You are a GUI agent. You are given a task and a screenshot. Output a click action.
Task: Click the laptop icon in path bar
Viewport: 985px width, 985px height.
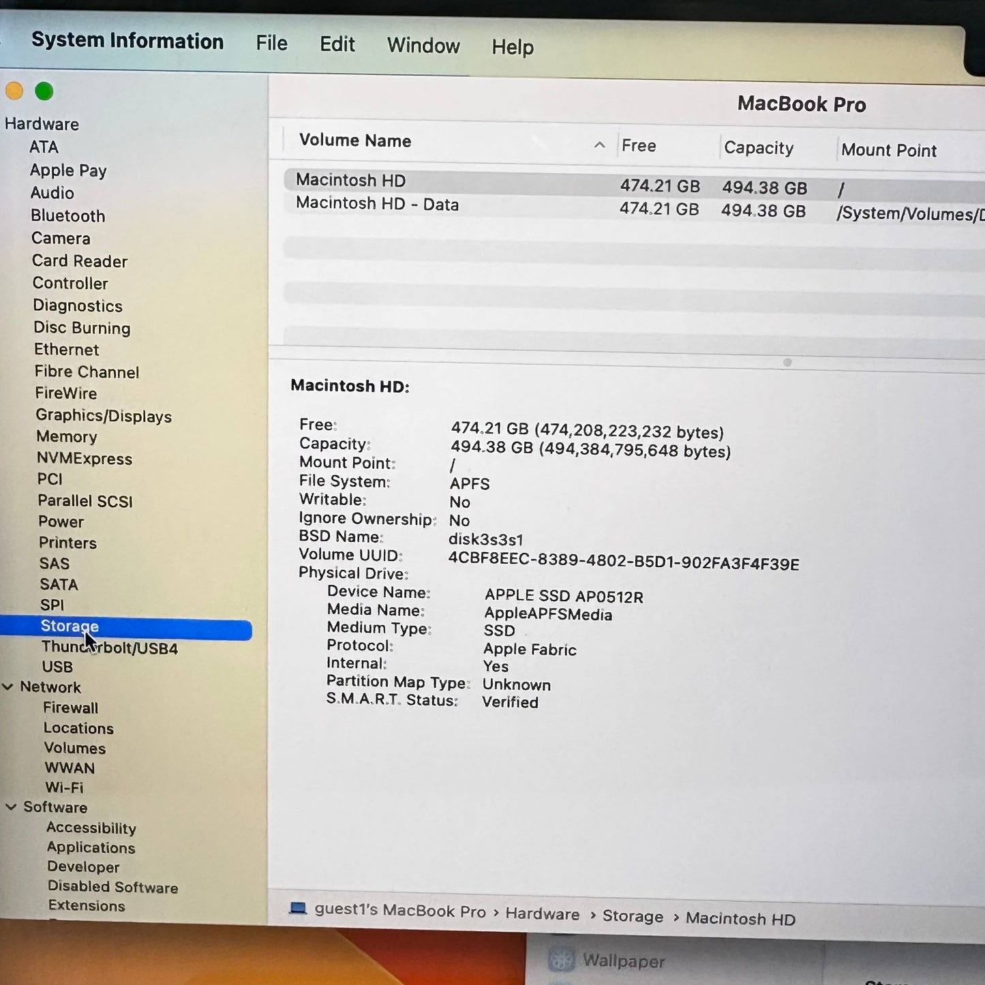[298, 908]
